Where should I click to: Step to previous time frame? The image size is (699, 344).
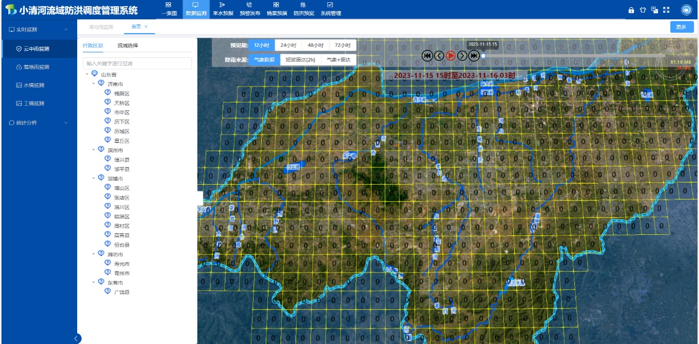click(x=439, y=55)
